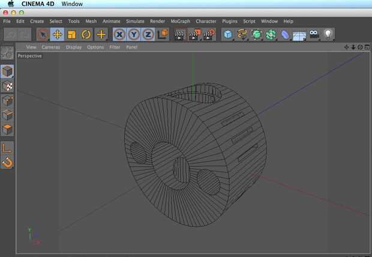Click the viewport zoom arrow icon
The height and width of the screenshot is (257, 372).
tap(353, 47)
